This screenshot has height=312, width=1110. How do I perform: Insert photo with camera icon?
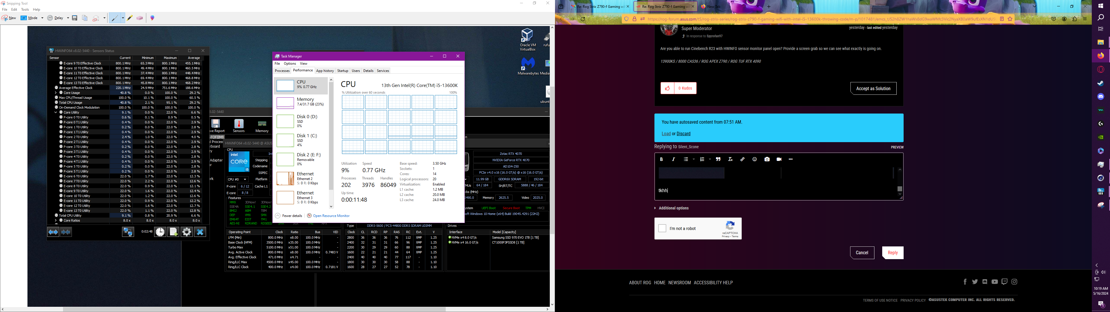[x=767, y=159]
